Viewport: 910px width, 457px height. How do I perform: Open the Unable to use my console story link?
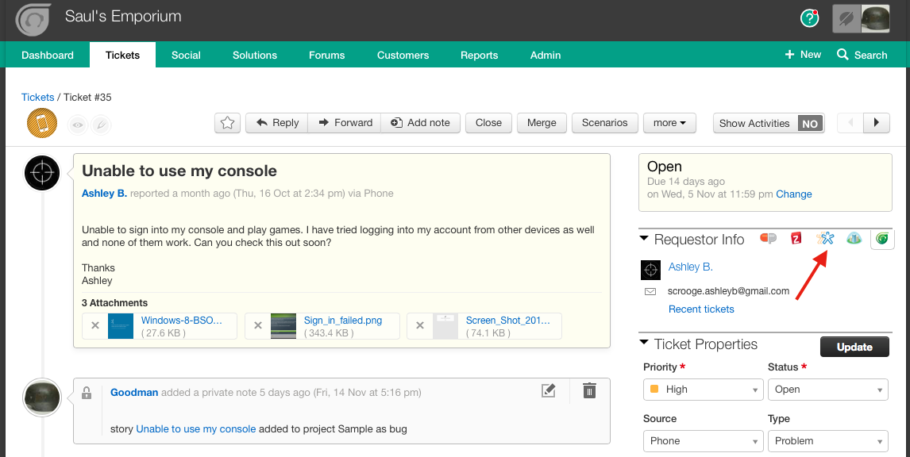195,429
